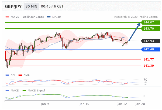Image resolution: width=162 pixels, height=110 pixels.
Task: Click the 141.77 support level label
Action: (x=149, y=59)
